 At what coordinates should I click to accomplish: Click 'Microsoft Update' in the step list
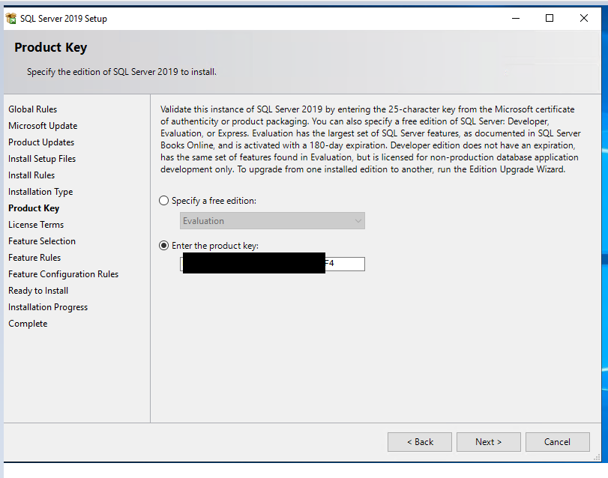pyautogui.click(x=43, y=126)
